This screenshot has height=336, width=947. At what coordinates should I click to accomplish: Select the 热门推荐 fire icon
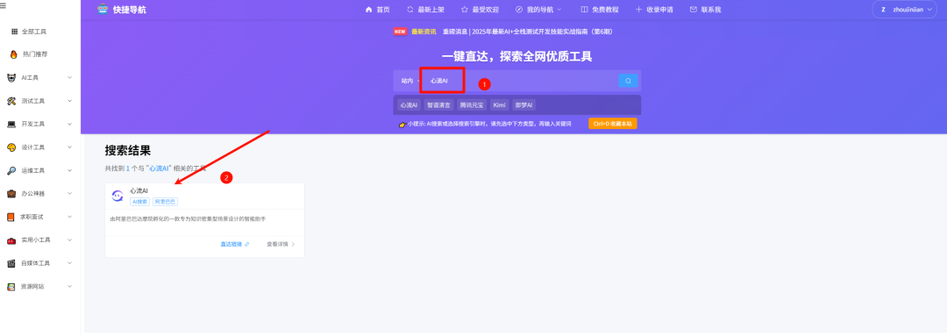point(14,54)
